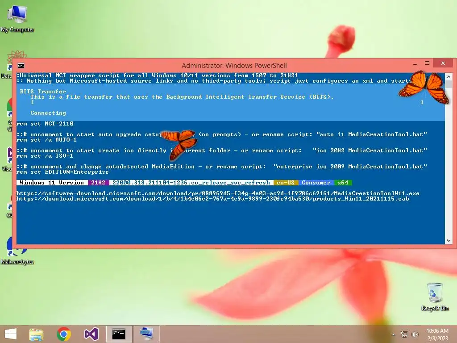Click the 'Windows 11 Version' label
This screenshot has height=343, width=457.
[52, 183]
